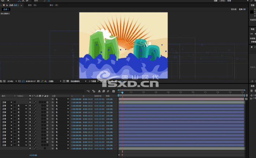Toggle preserve transparency on the first 正常 row

point(15,102)
